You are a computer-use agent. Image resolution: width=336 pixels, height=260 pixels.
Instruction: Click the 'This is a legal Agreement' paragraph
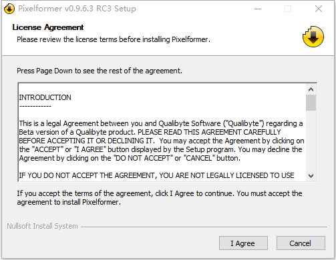point(162,141)
